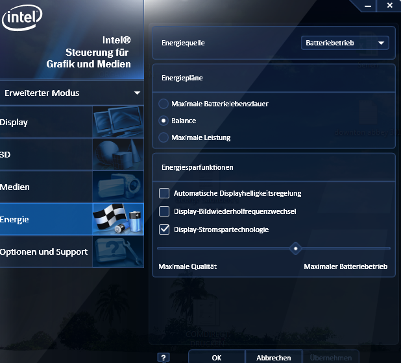Click the Maximale Qualität slider label
This screenshot has height=363, width=401.
[188, 266]
